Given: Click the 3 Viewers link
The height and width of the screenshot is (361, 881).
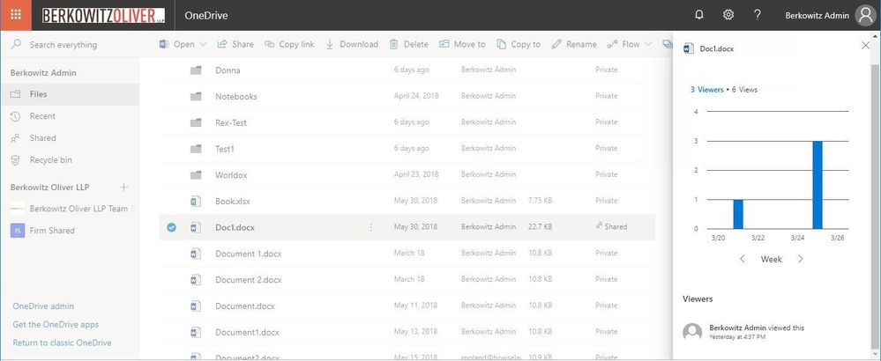Looking at the screenshot, I should [x=706, y=89].
